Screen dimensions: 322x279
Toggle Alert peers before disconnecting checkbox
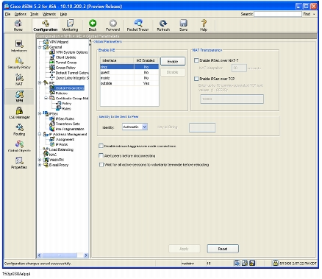click(x=101, y=155)
